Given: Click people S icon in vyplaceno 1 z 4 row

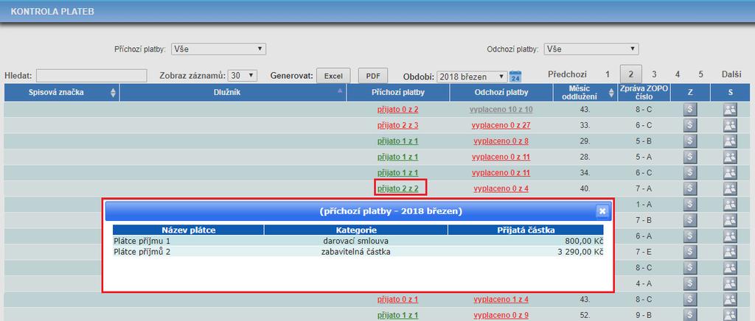Looking at the screenshot, I should 730,300.
